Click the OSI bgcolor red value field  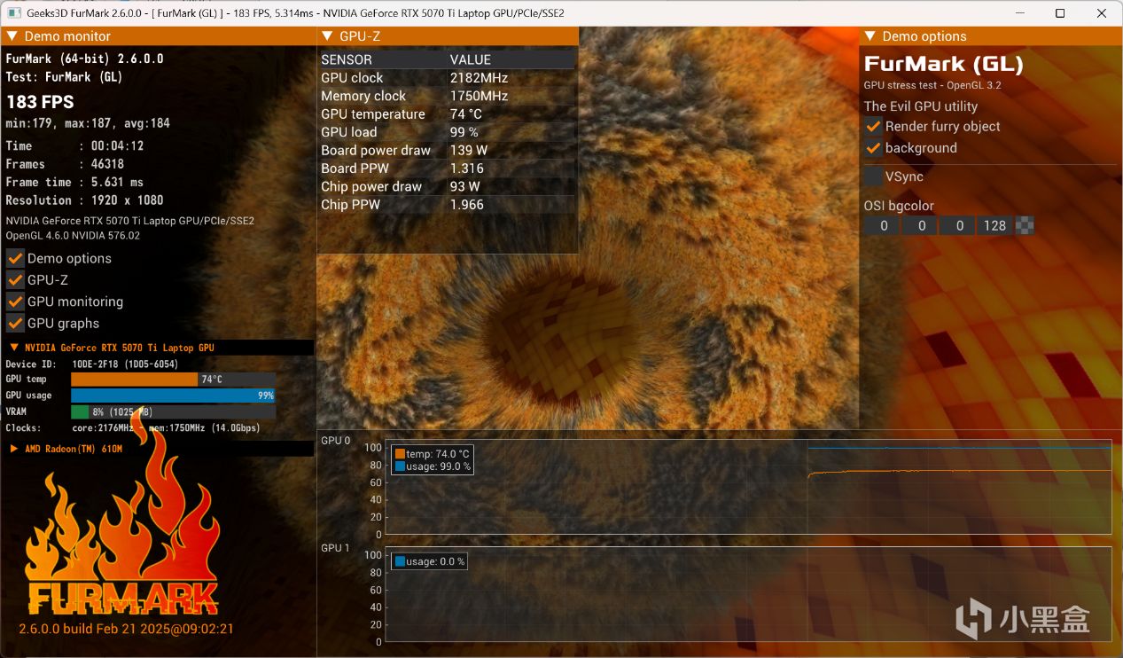[x=883, y=225]
